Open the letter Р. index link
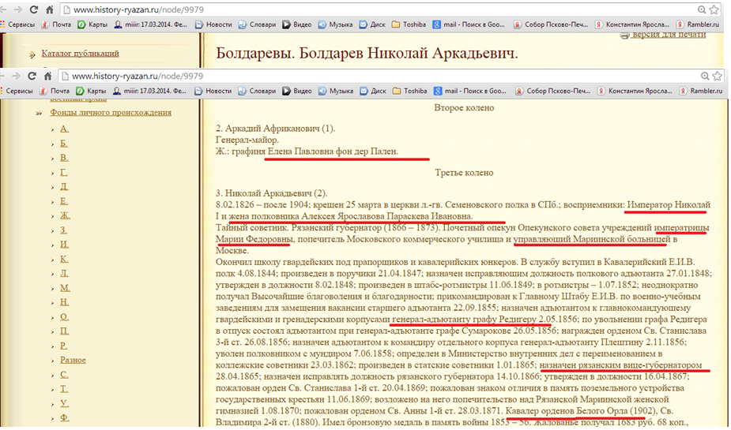The width and height of the screenshot is (731, 430). [64, 346]
